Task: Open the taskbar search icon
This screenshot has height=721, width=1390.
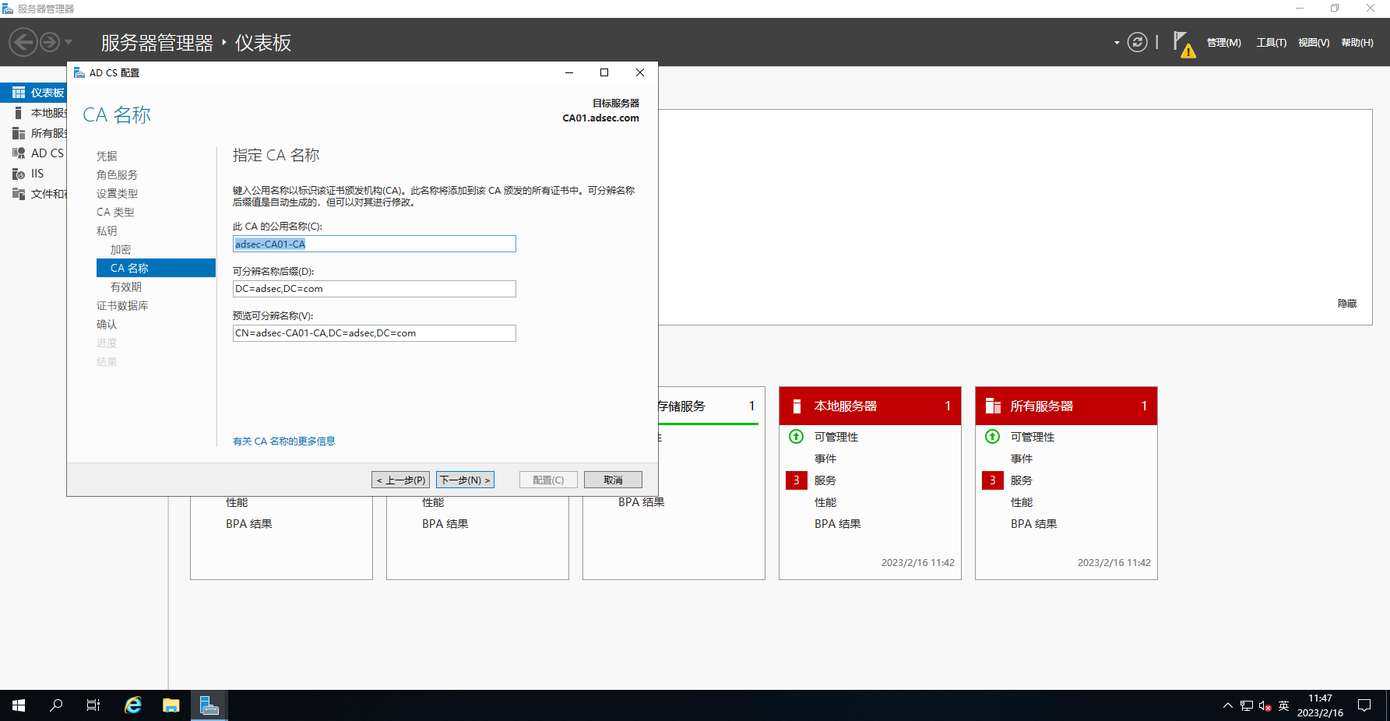Action: [x=56, y=705]
